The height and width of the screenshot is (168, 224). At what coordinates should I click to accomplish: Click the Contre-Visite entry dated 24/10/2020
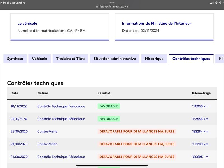click(47, 144)
